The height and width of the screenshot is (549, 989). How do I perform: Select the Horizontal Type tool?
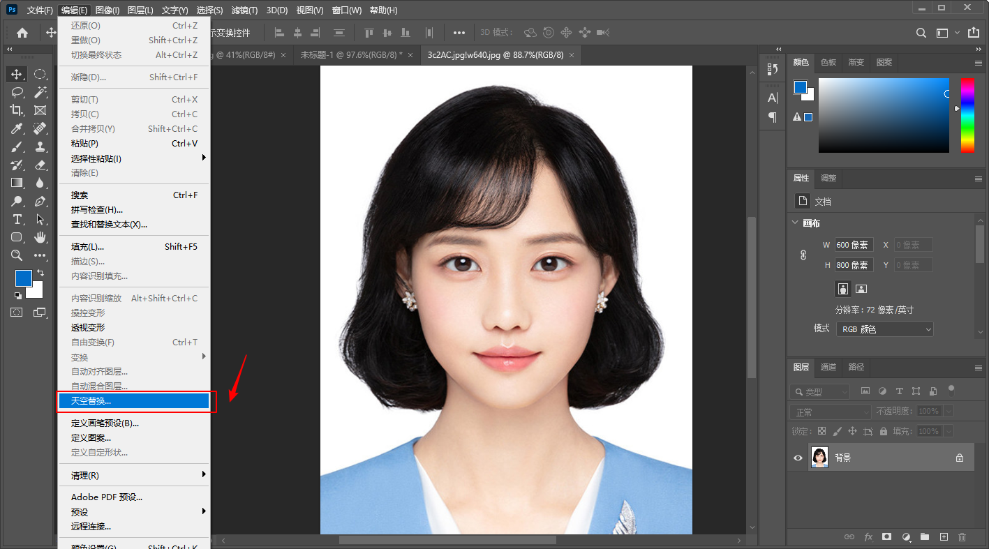[17, 219]
